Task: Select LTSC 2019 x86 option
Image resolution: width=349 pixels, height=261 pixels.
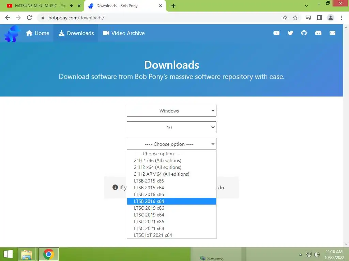Action: click(171, 208)
